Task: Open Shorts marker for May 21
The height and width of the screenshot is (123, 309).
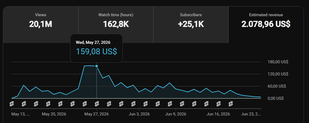Action: point(61,104)
